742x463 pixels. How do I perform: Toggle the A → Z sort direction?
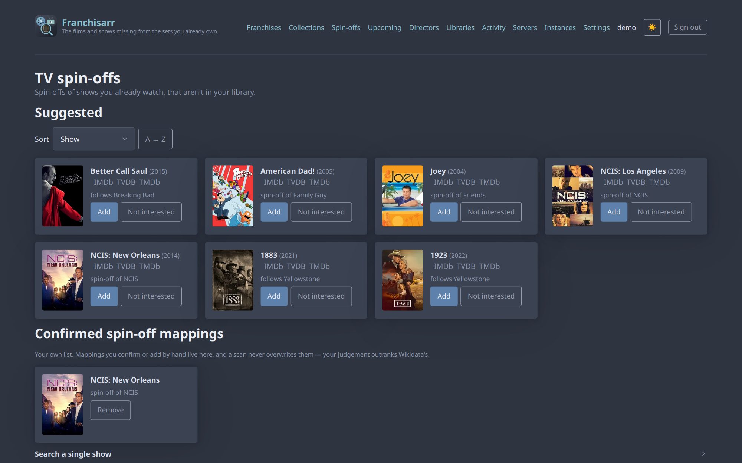(x=155, y=139)
